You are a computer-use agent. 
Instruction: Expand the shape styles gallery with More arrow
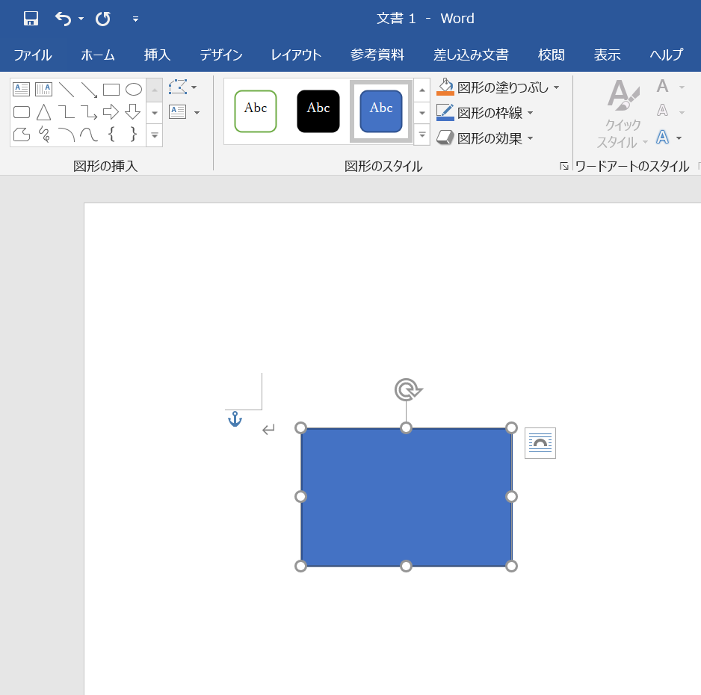(421, 135)
